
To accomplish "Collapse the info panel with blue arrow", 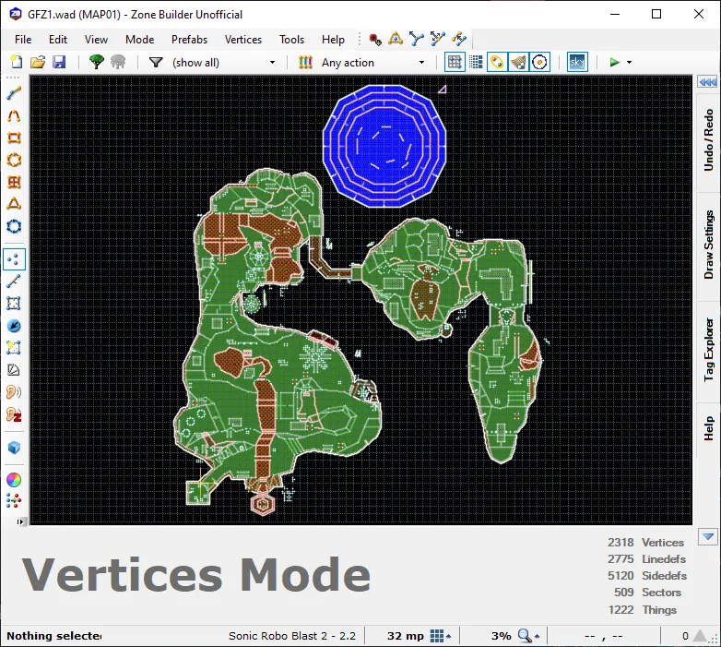I will pyautogui.click(x=708, y=537).
